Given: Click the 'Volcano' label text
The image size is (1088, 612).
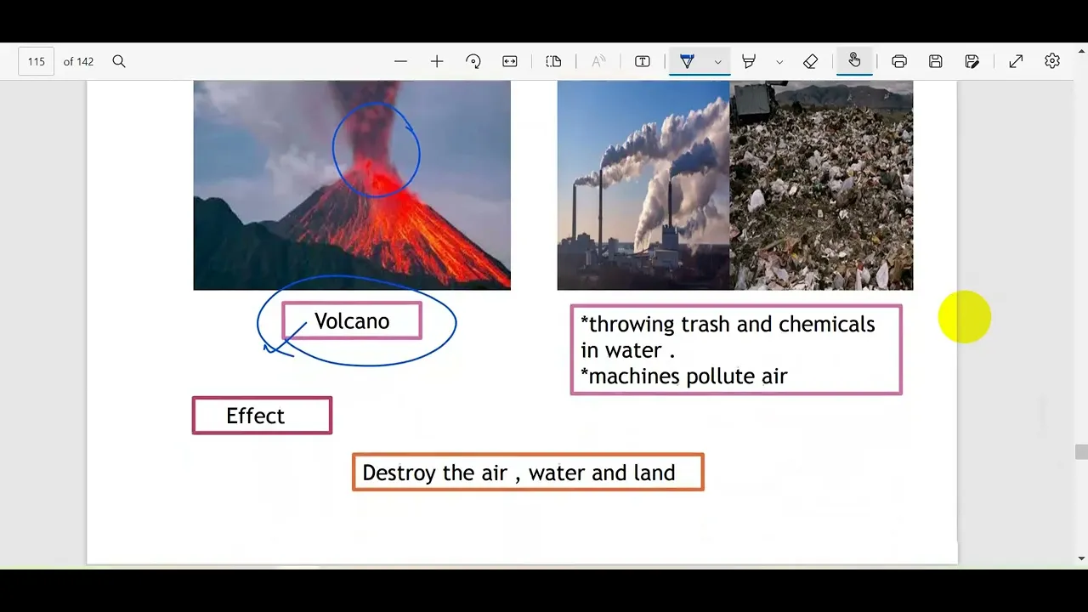Looking at the screenshot, I should pos(352,321).
